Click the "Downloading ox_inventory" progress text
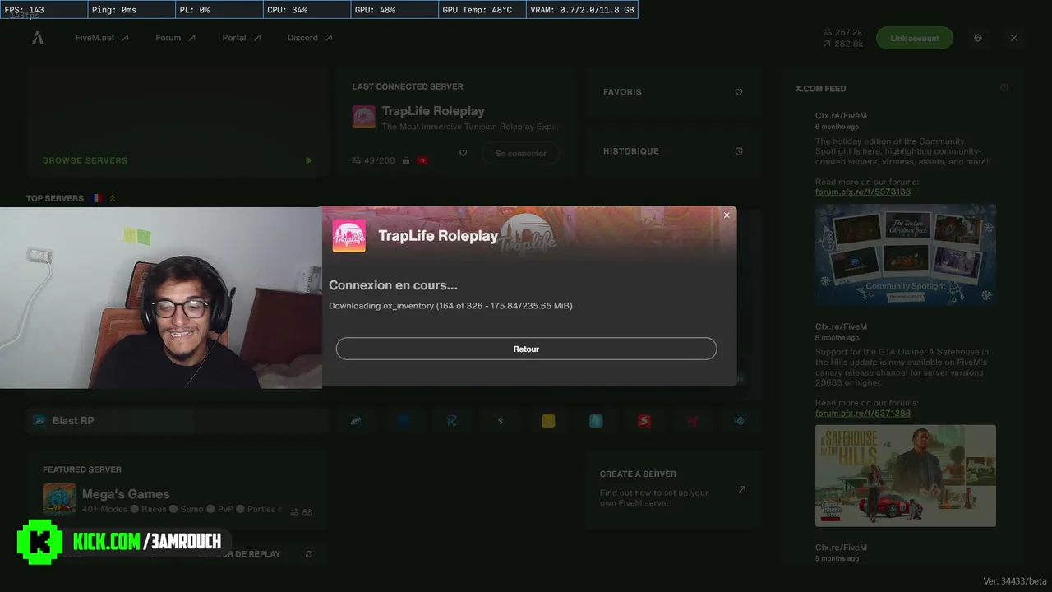This screenshot has width=1052, height=592. pyautogui.click(x=450, y=306)
